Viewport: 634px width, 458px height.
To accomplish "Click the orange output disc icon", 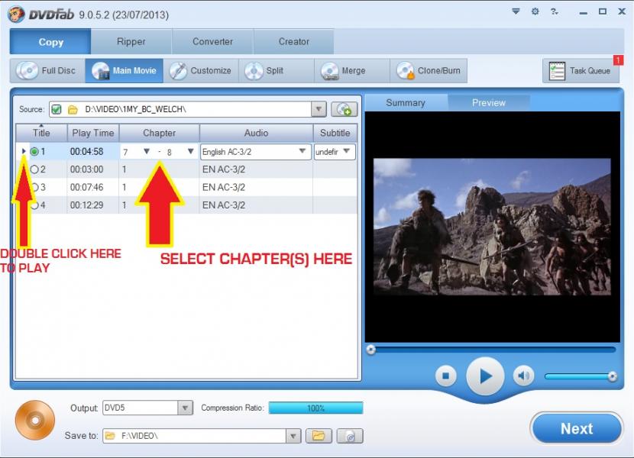I will pos(35,421).
